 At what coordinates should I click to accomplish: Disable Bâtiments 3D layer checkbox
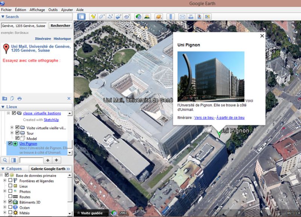click(11, 202)
